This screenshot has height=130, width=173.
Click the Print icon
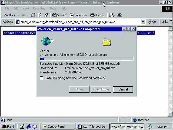[x=120, y=15]
